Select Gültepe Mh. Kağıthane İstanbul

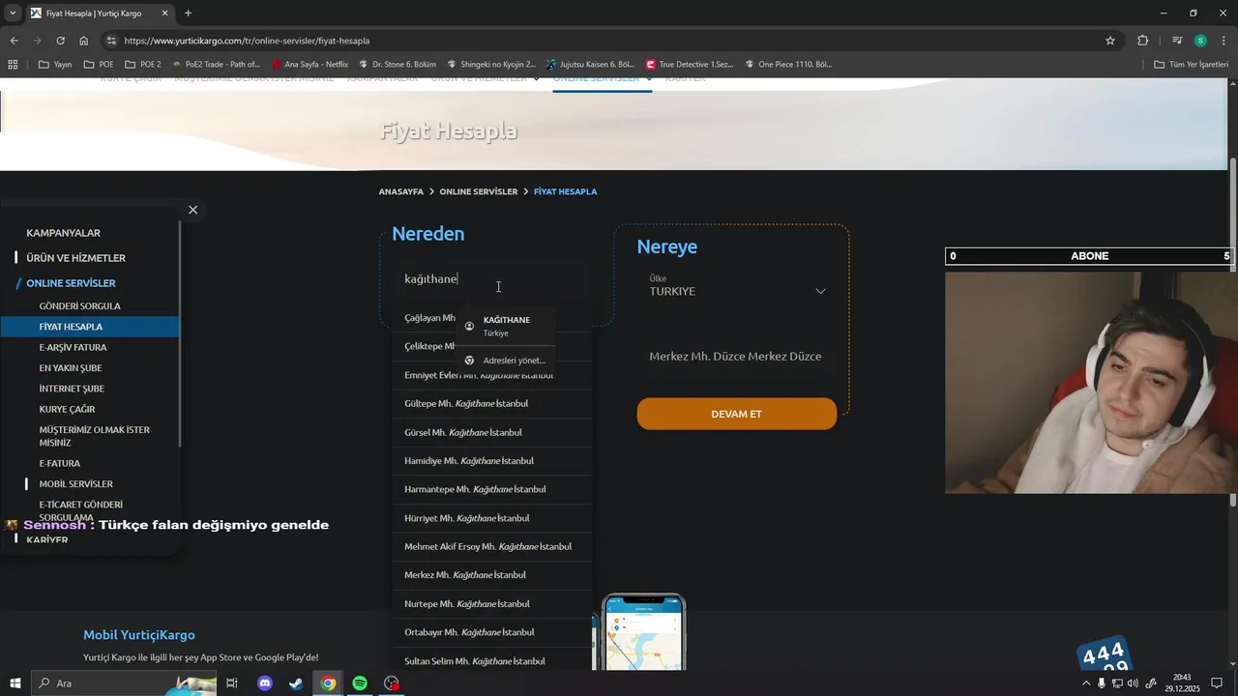click(x=491, y=403)
